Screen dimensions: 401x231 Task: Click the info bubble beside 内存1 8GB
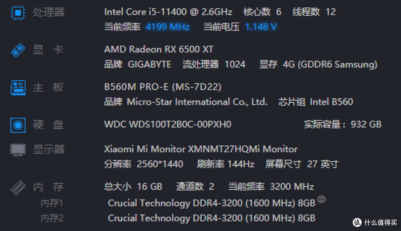[322, 199]
